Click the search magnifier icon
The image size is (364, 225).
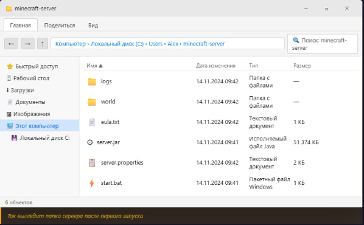click(x=296, y=40)
